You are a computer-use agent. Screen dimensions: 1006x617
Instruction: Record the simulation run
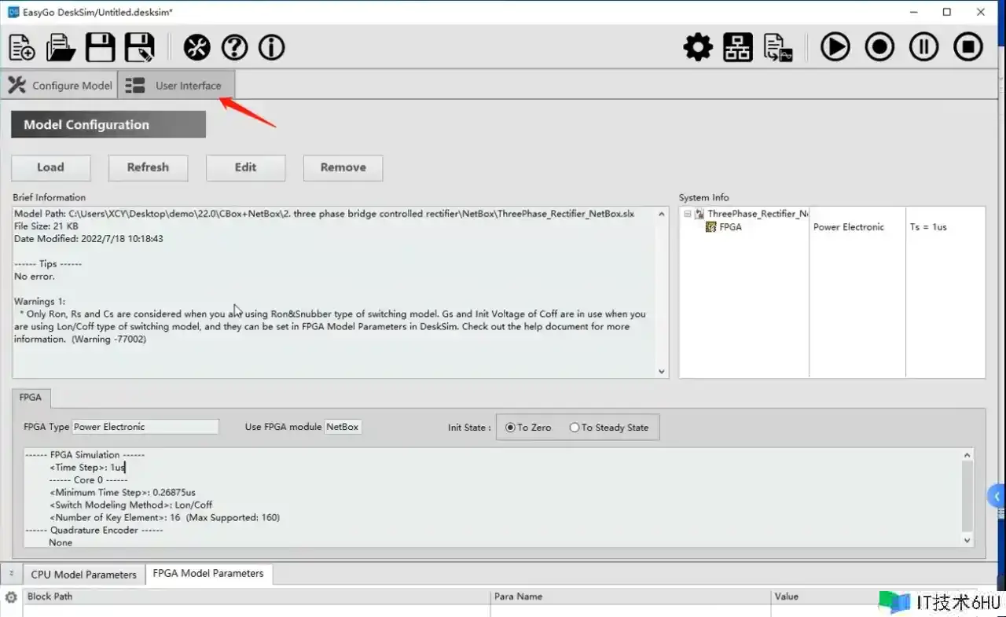pyautogui.click(x=879, y=48)
